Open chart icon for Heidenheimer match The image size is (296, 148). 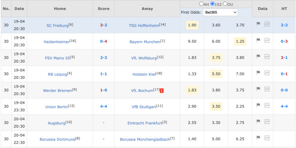[267, 40]
